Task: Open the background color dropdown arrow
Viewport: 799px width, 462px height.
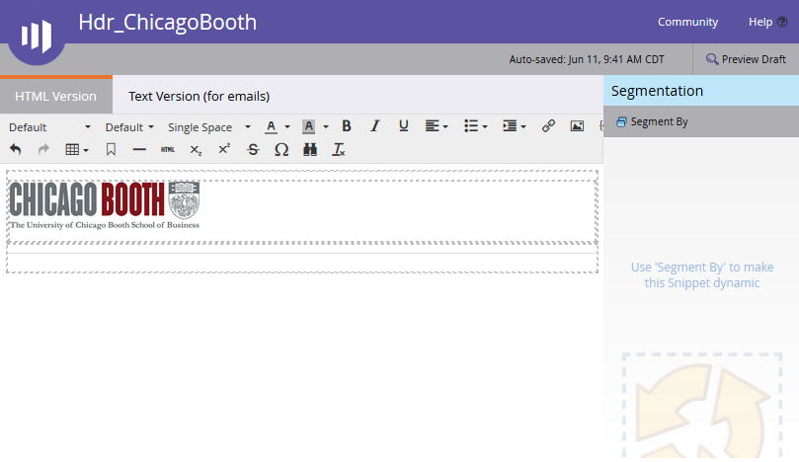Action: 326,126
